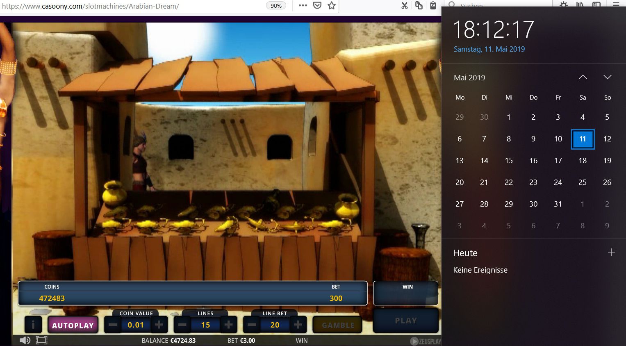Click the lines value 15 display
This screenshot has height=346, width=626.
click(205, 325)
